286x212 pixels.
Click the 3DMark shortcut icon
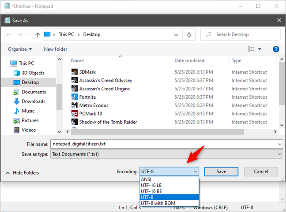(x=75, y=72)
